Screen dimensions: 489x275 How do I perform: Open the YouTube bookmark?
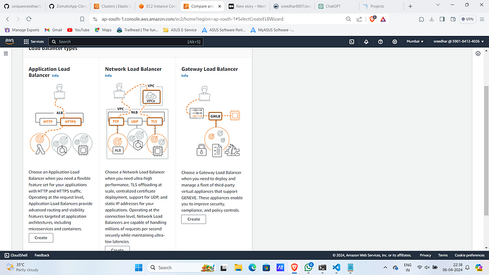click(x=78, y=30)
